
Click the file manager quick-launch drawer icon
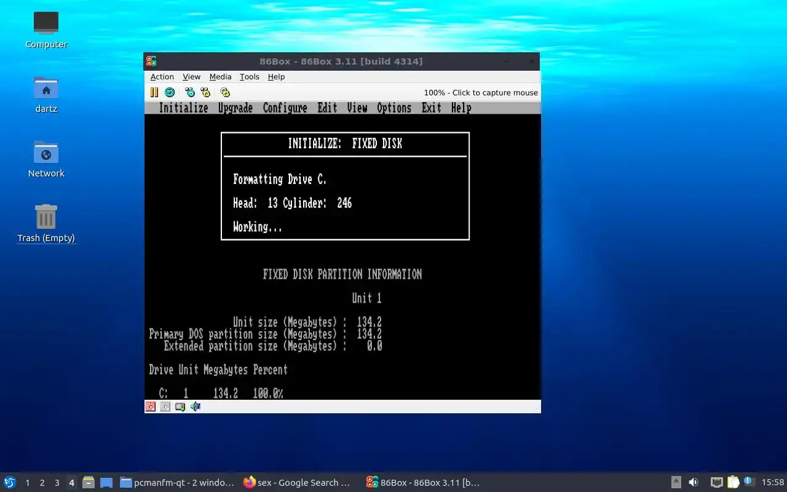pyautogui.click(x=89, y=483)
